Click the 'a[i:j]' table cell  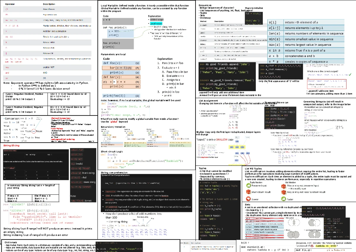[276, 28]
